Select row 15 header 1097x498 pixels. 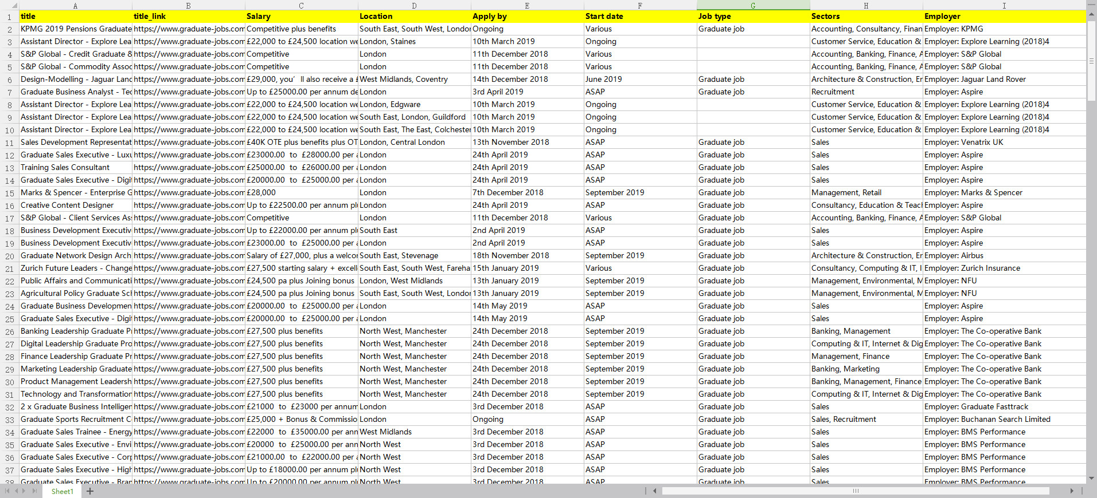coord(9,193)
